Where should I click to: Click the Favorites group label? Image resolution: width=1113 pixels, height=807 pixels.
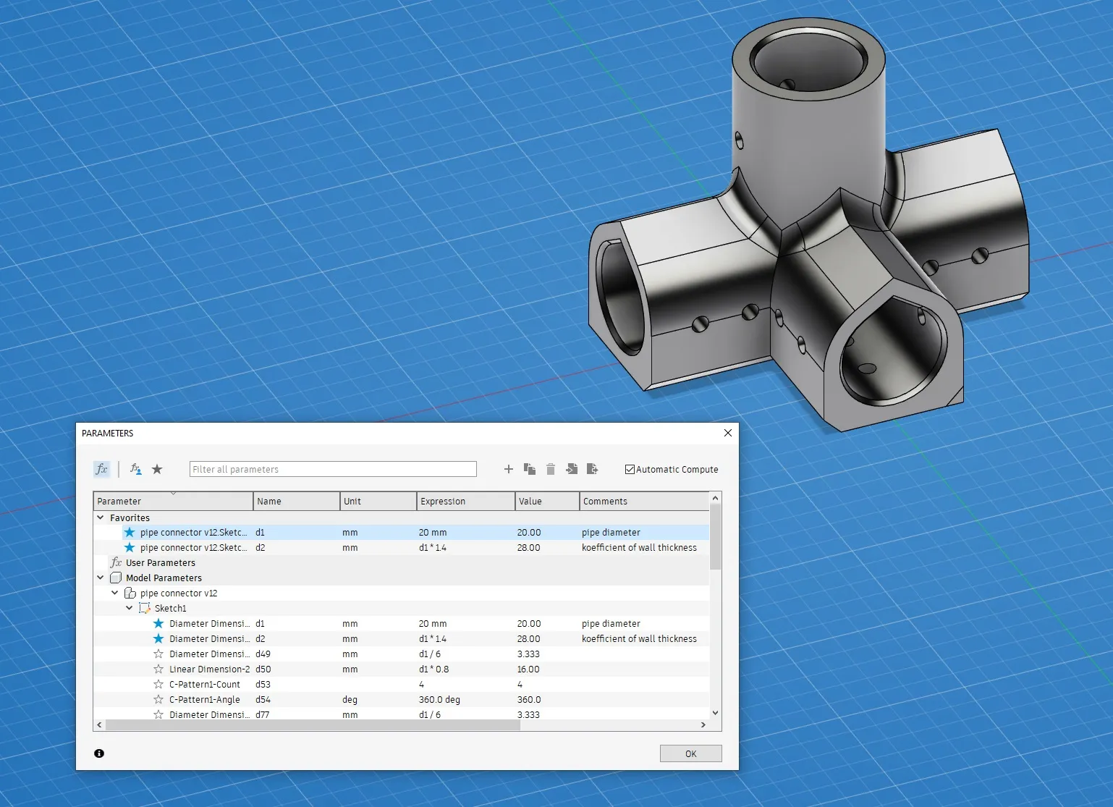pos(130,517)
